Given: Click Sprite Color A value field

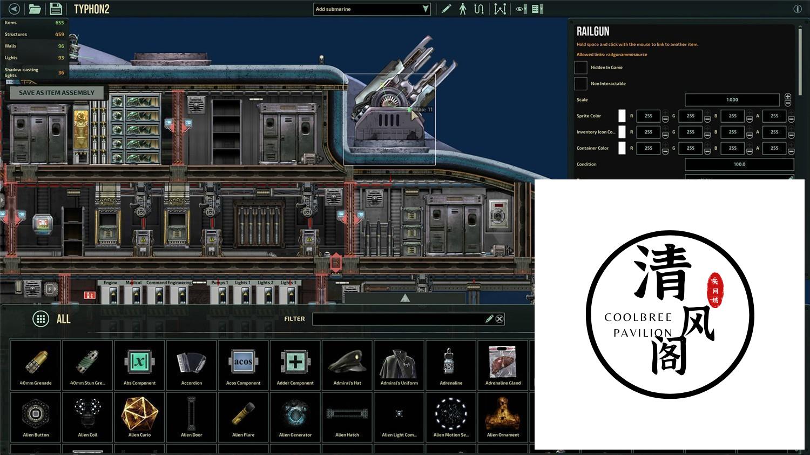Looking at the screenshot, I should tap(774, 116).
